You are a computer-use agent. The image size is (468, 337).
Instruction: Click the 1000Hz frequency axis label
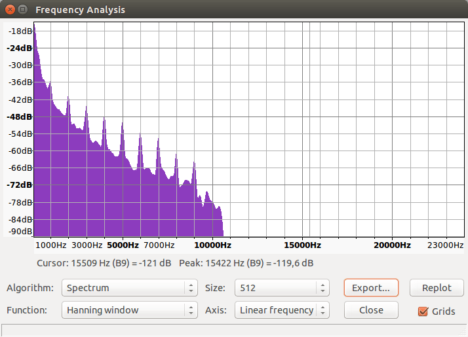tap(50, 245)
